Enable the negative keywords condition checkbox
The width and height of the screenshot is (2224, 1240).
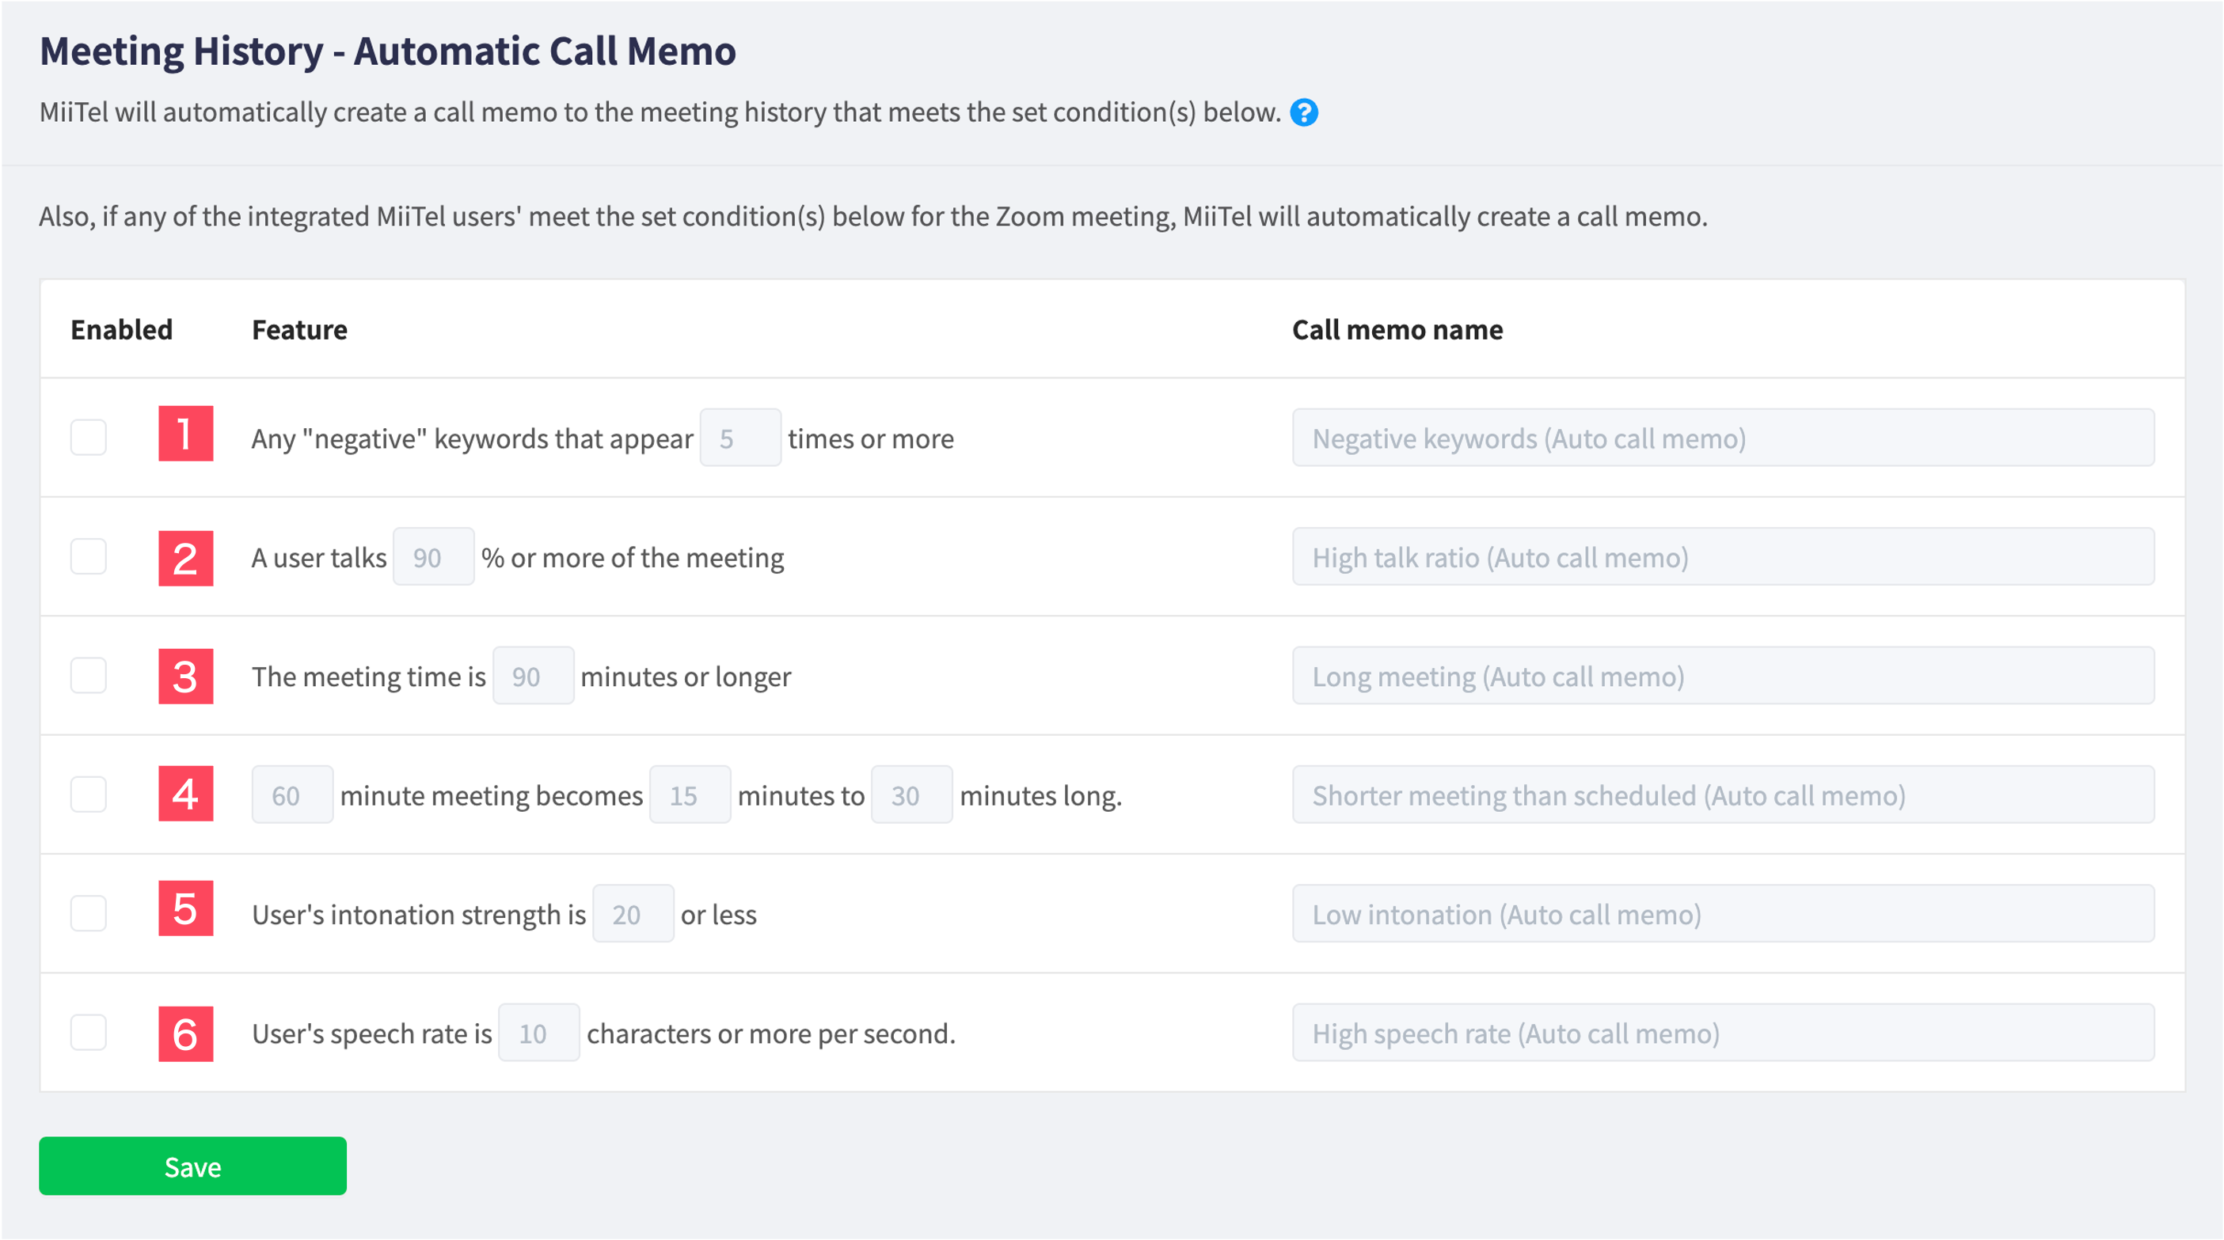(x=88, y=438)
